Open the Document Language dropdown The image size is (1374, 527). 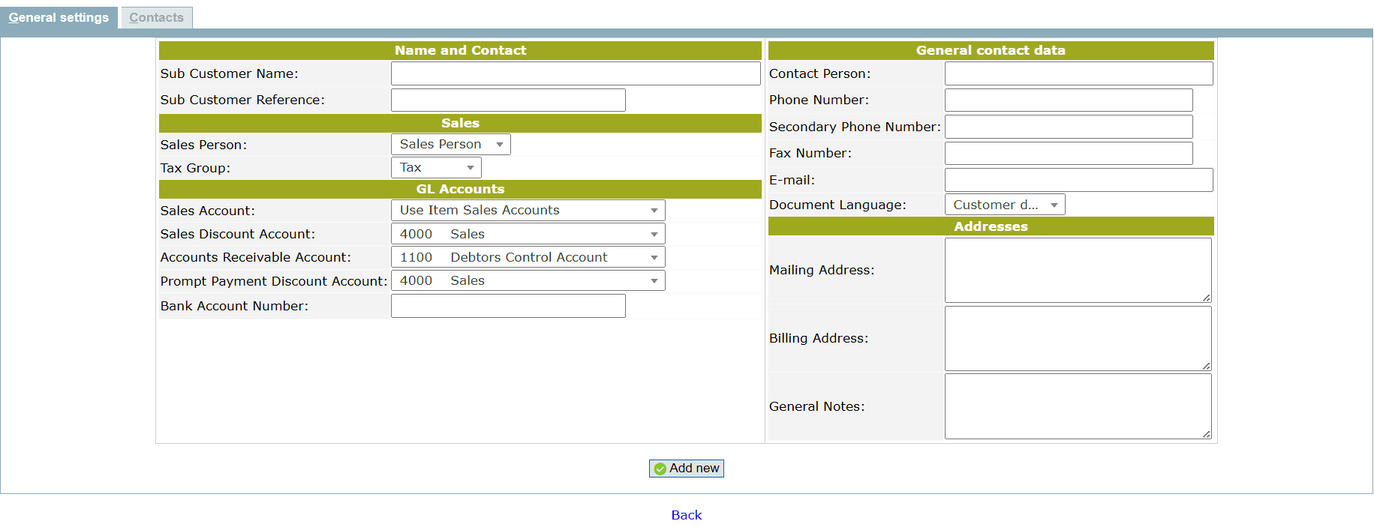(1004, 205)
